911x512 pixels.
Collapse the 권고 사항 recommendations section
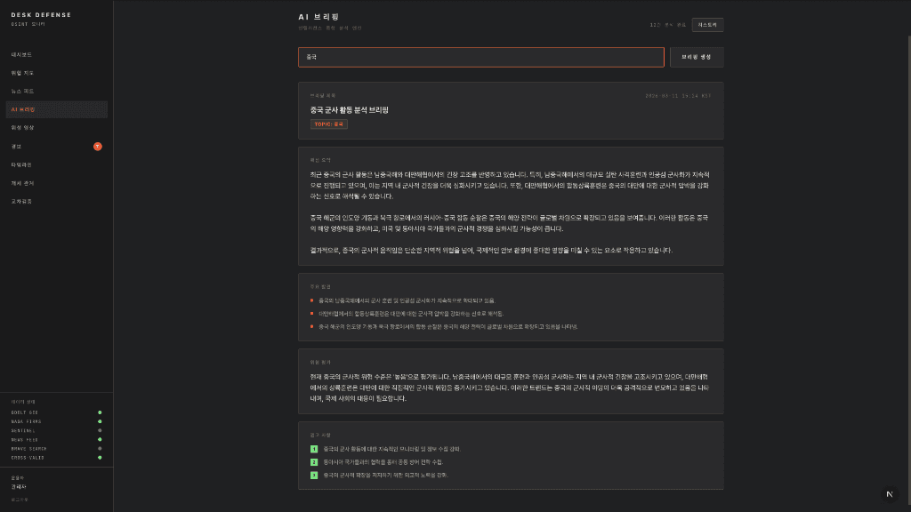pyautogui.click(x=318, y=435)
